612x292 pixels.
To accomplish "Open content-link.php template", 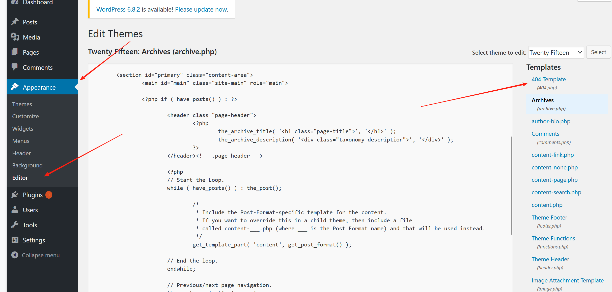I will (x=553, y=155).
